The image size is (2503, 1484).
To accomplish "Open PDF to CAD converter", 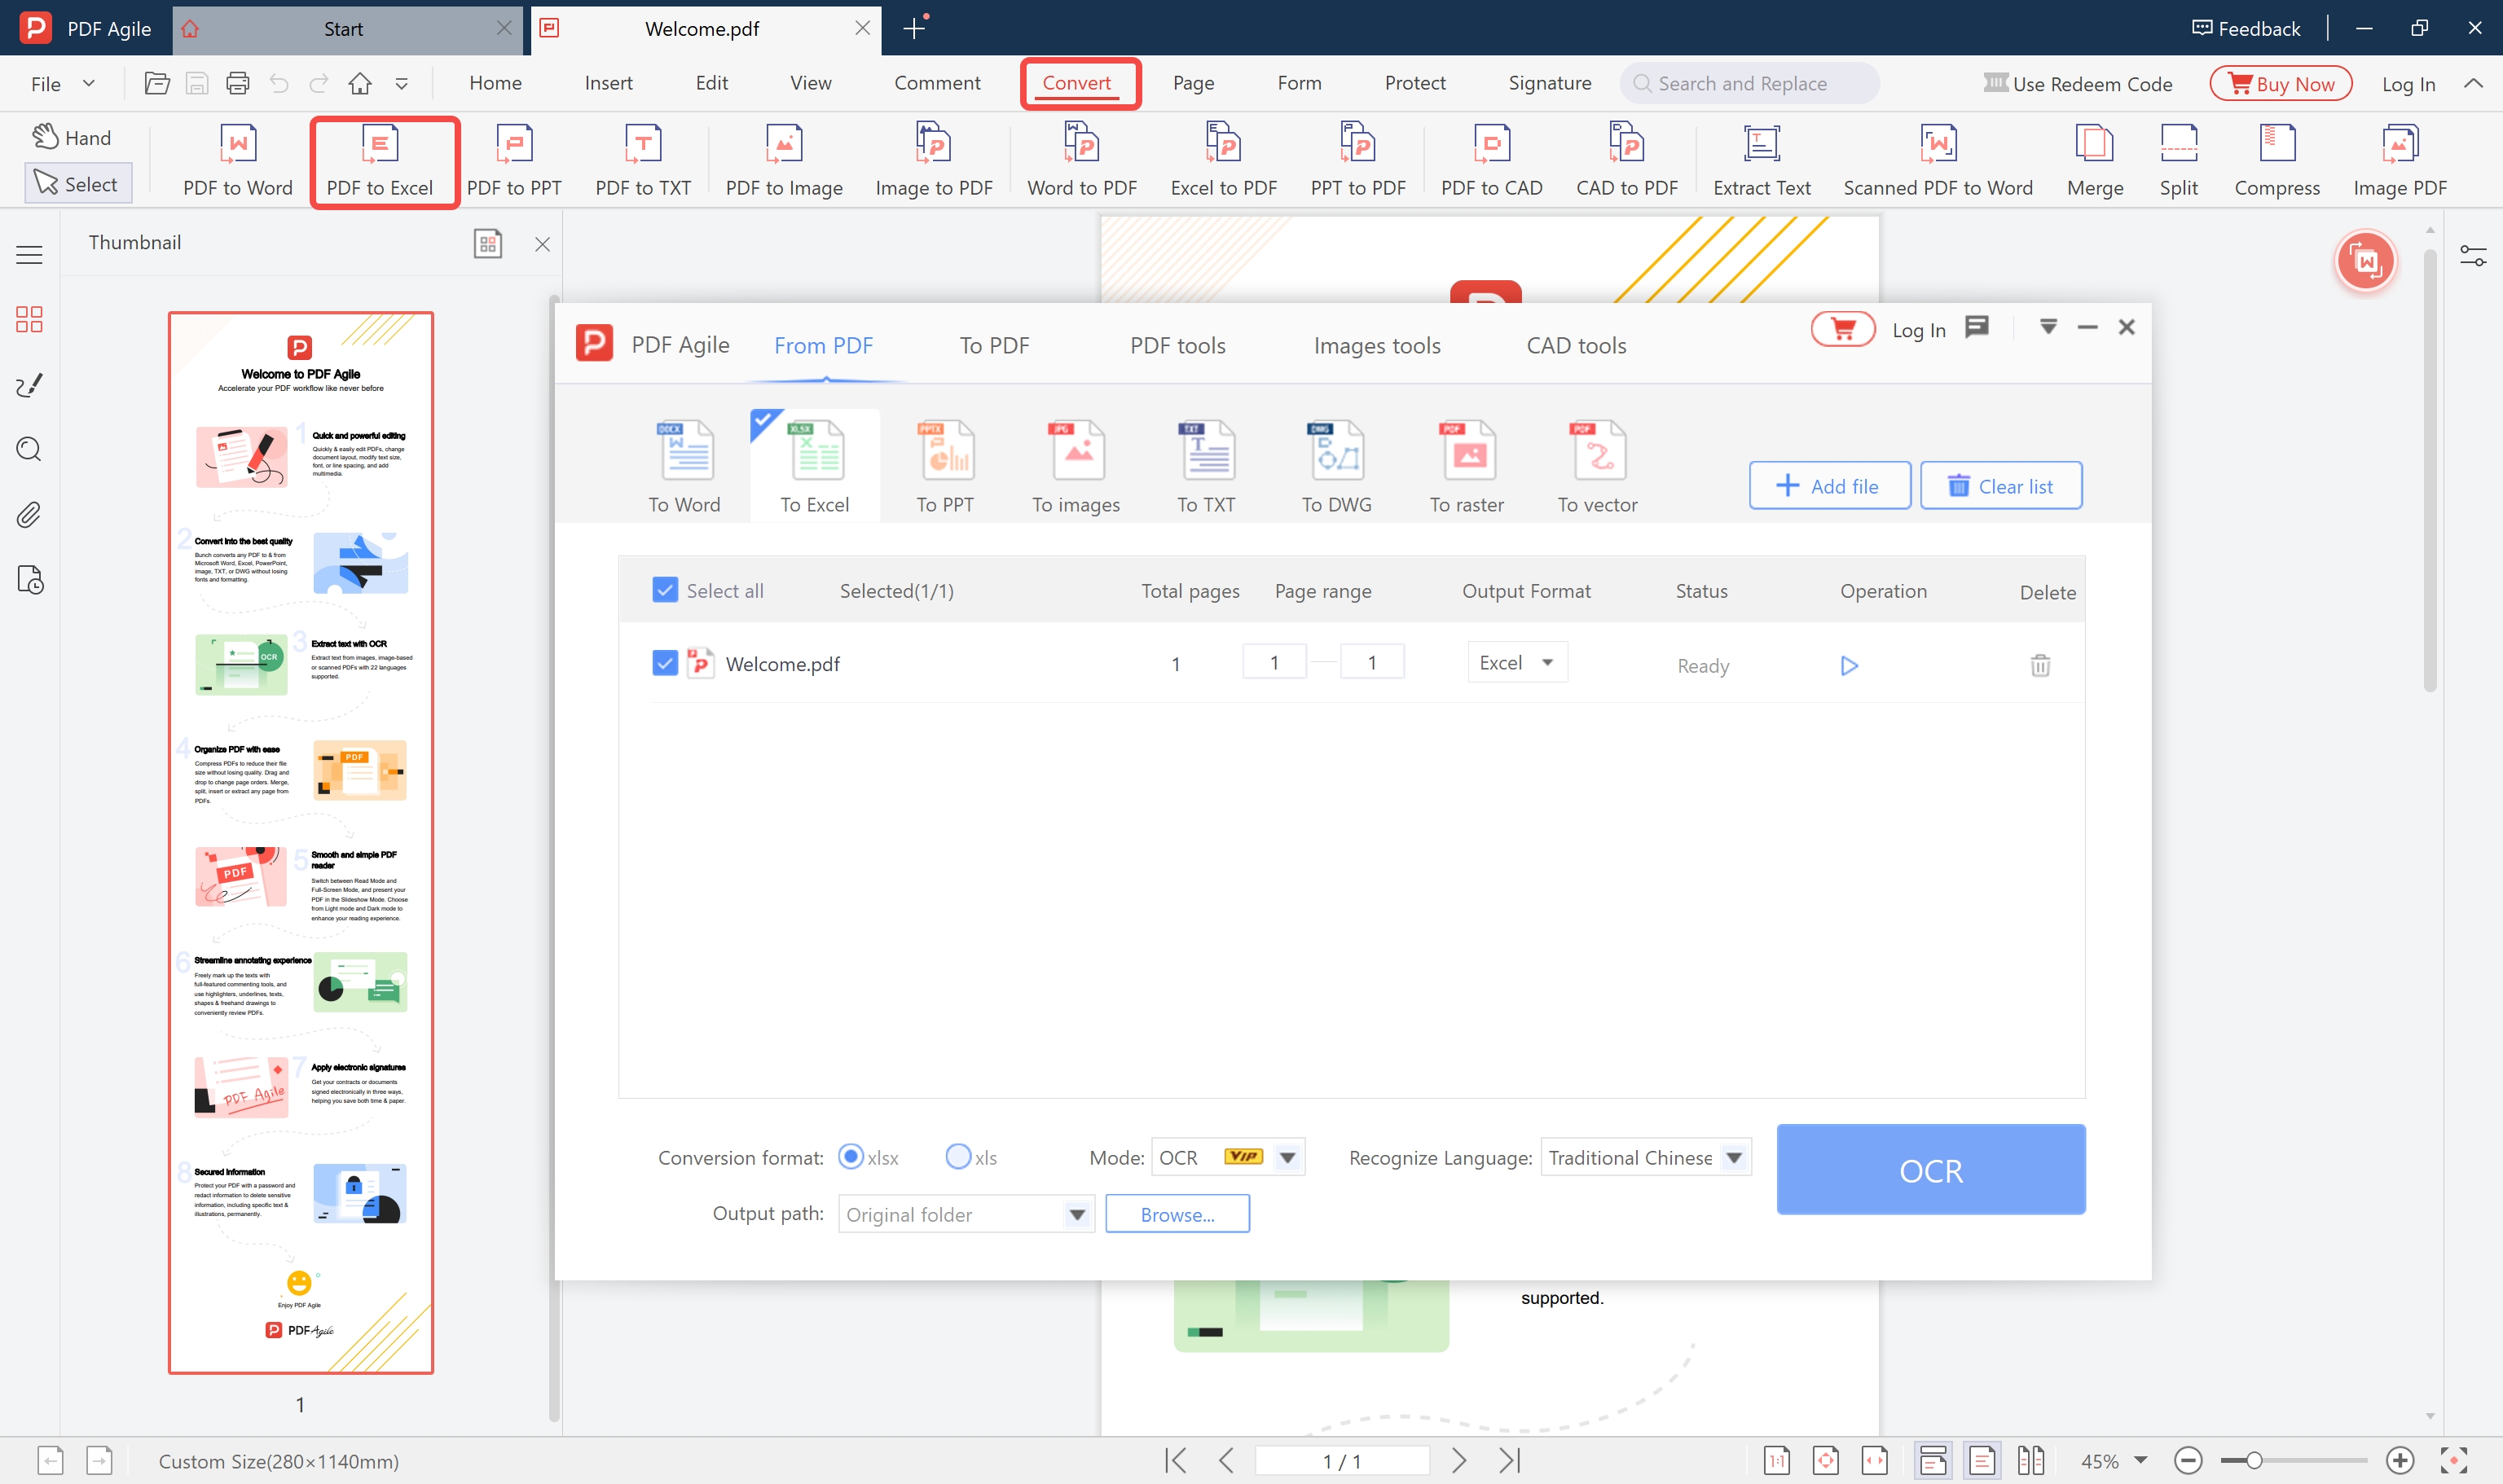I will 1492,160.
